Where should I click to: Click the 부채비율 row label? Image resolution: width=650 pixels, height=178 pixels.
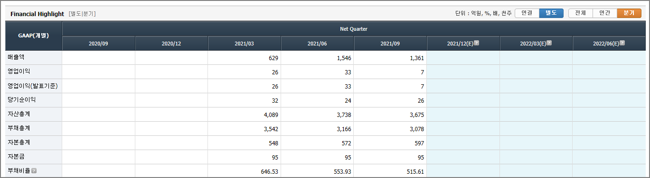(x=19, y=171)
